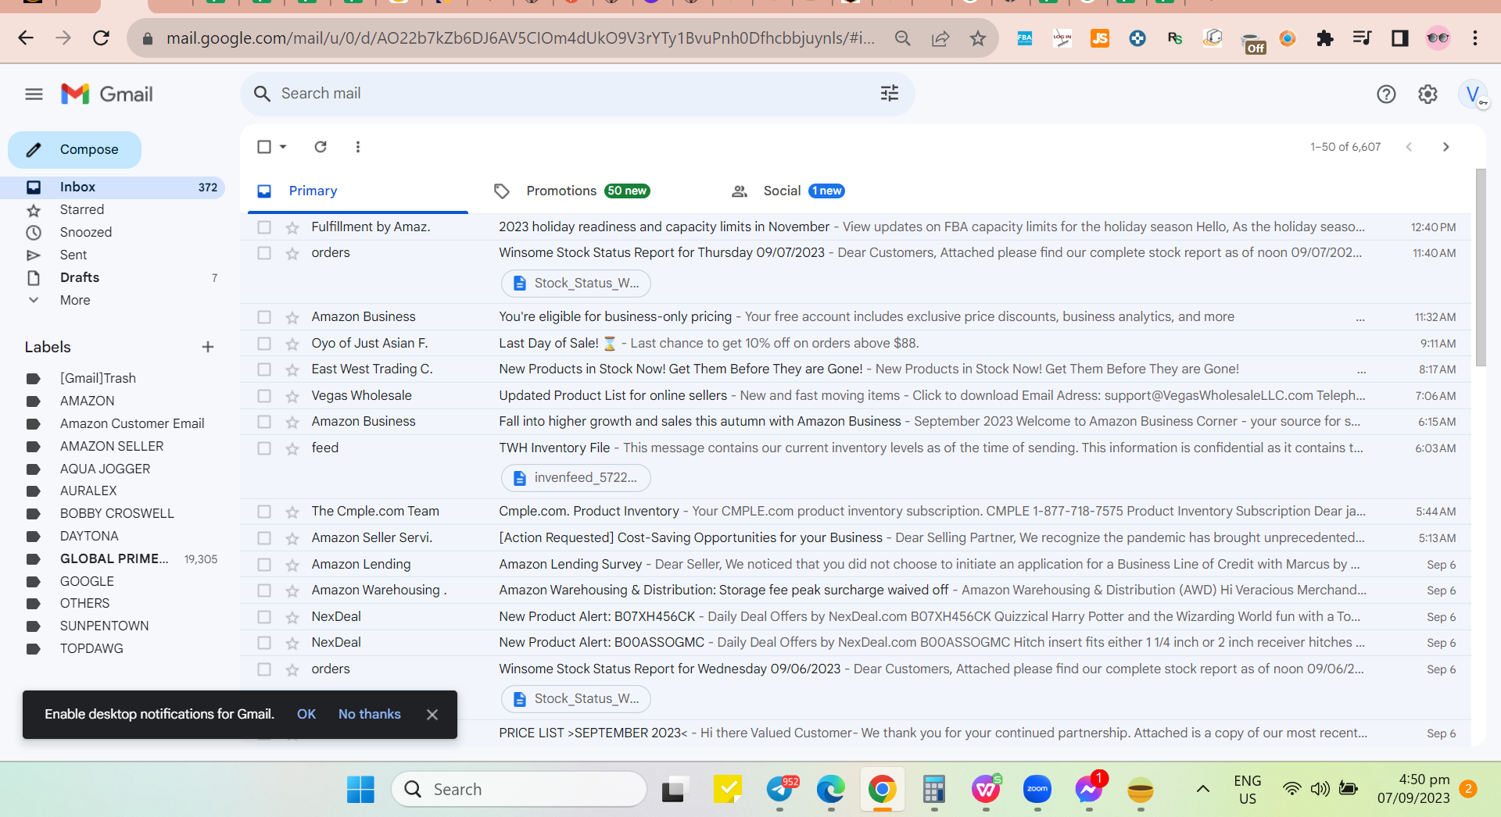This screenshot has width=1501, height=817.
Task: Click the refresh inbox icon
Action: pos(321,147)
